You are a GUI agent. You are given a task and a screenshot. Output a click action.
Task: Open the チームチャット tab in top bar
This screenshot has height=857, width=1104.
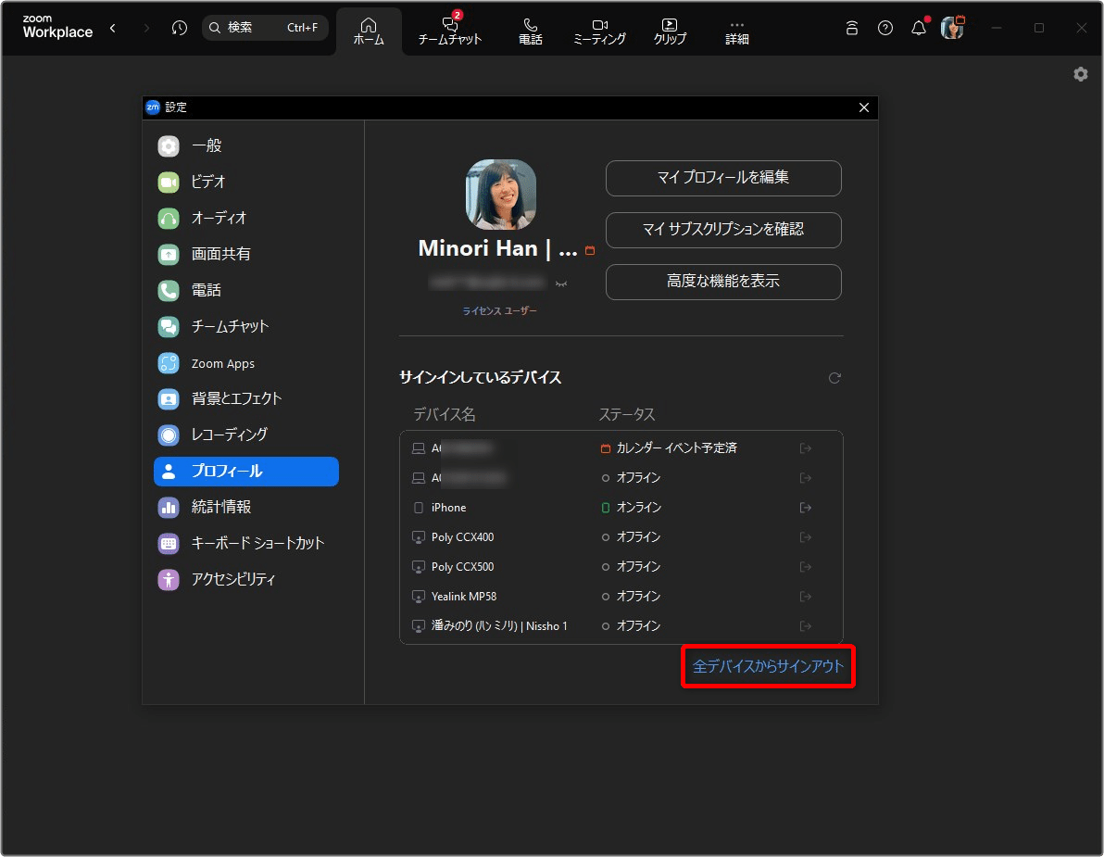click(x=450, y=32)
